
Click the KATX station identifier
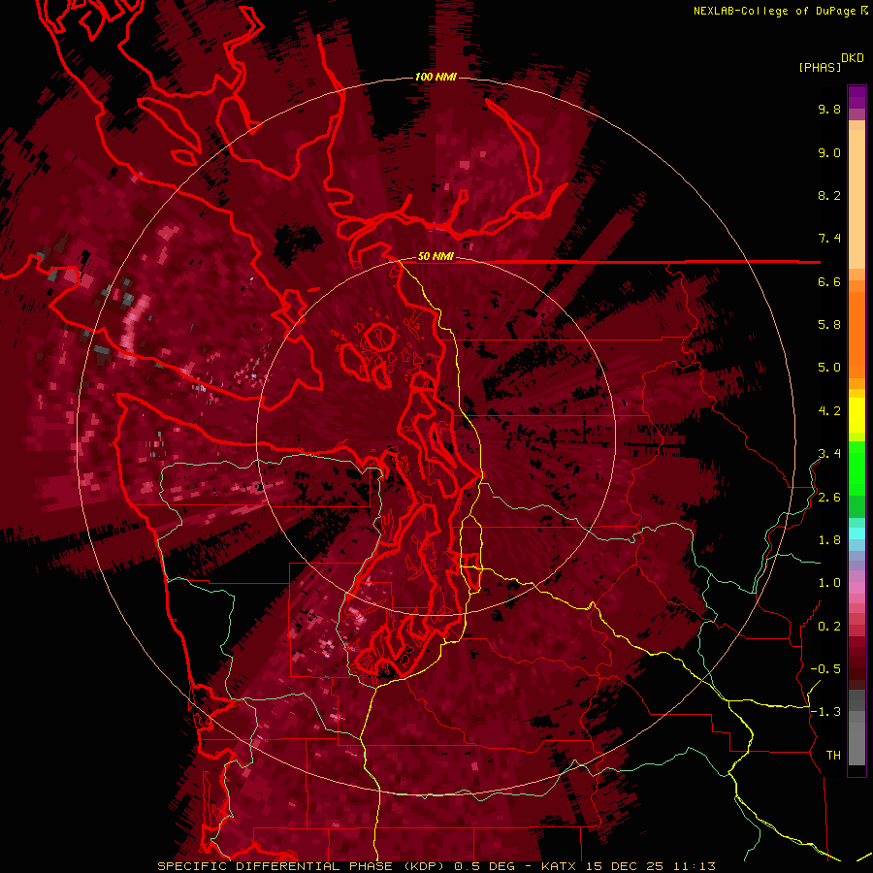tap(561, 866)
